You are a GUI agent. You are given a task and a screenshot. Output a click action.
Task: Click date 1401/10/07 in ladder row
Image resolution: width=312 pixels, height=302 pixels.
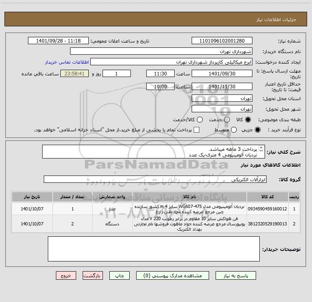pyautogui.click(x=32, y=209)
